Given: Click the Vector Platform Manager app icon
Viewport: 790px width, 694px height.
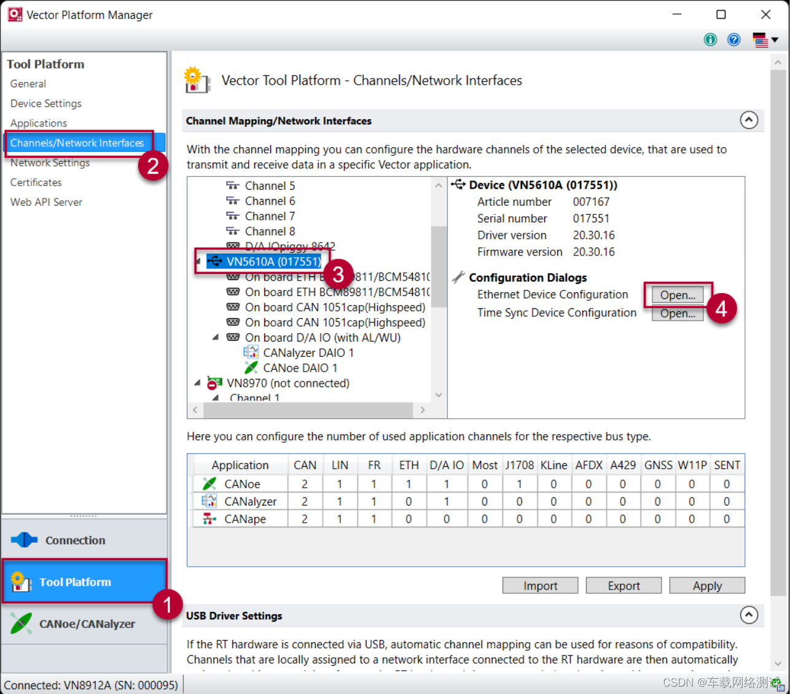Looking at the screenshot, I should (15, 15).
